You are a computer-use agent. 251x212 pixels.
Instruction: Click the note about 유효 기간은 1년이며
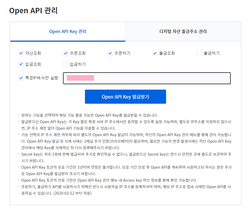(126, 171)
